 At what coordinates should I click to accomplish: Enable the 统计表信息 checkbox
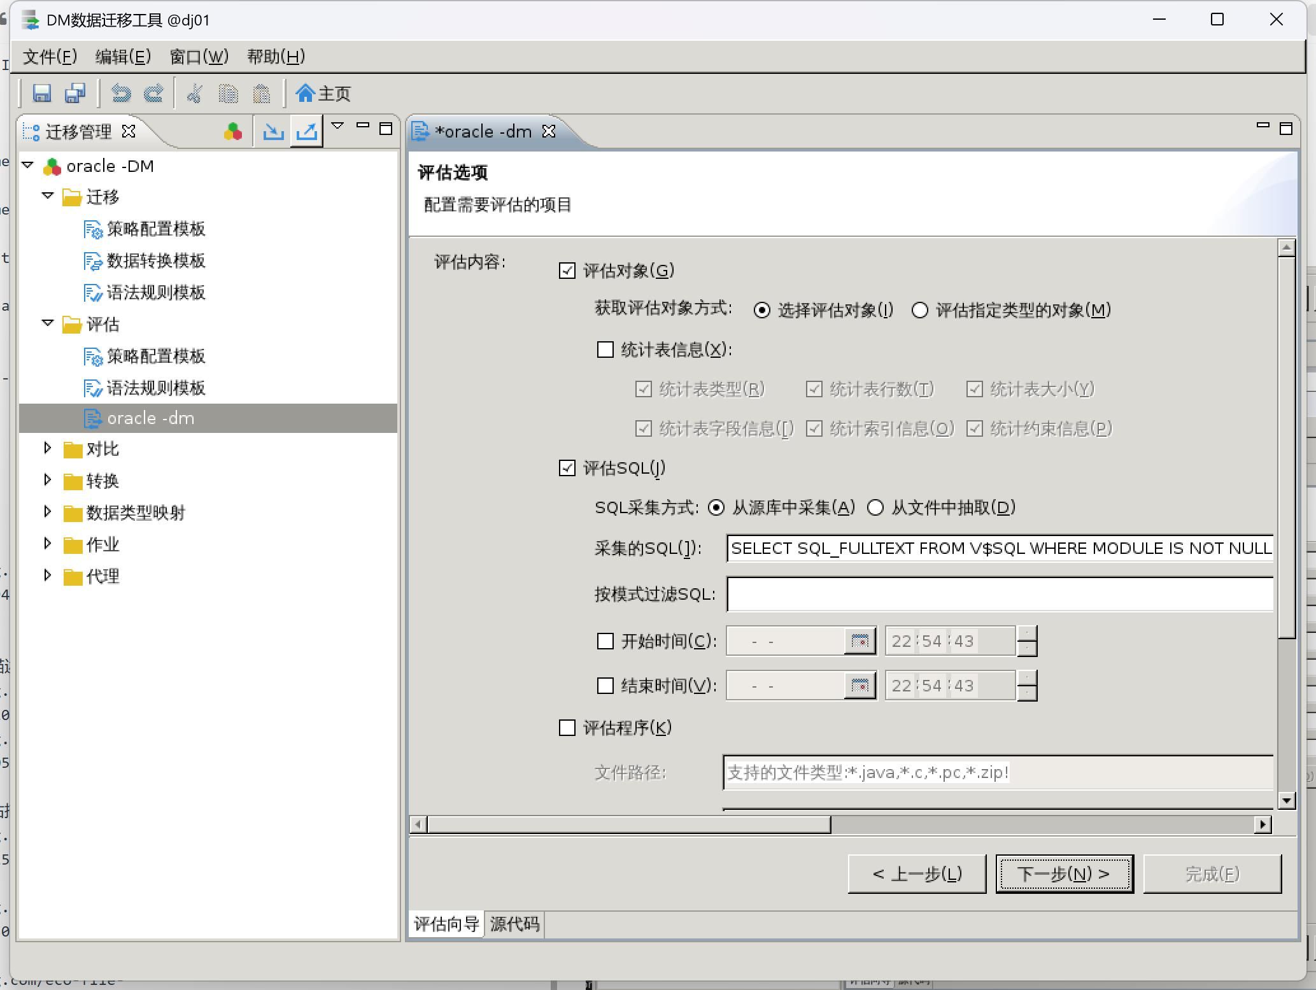point(605,350)
